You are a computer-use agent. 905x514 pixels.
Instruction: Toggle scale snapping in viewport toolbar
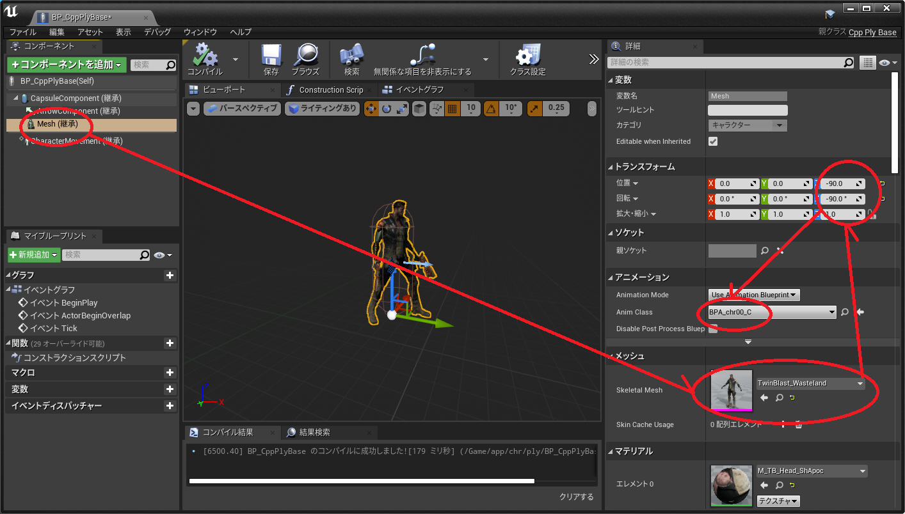(534, 109)
